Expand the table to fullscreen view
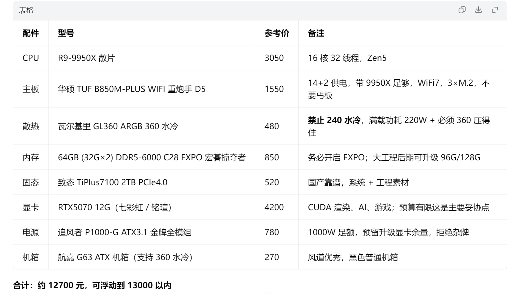This screenshot has height=294, width=514. [495, 10]
